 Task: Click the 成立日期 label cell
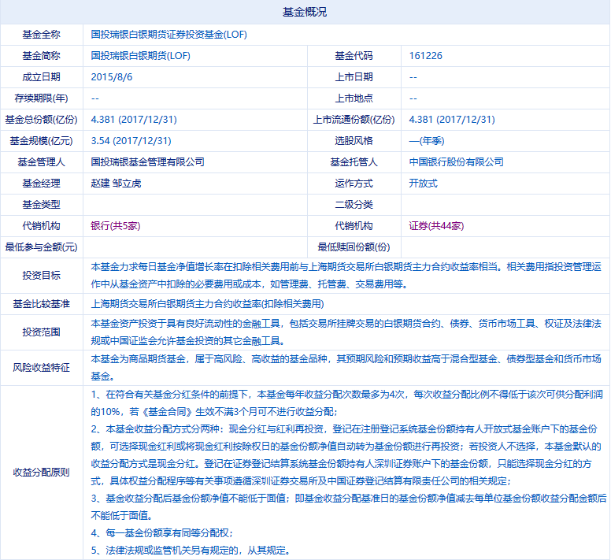41,77
